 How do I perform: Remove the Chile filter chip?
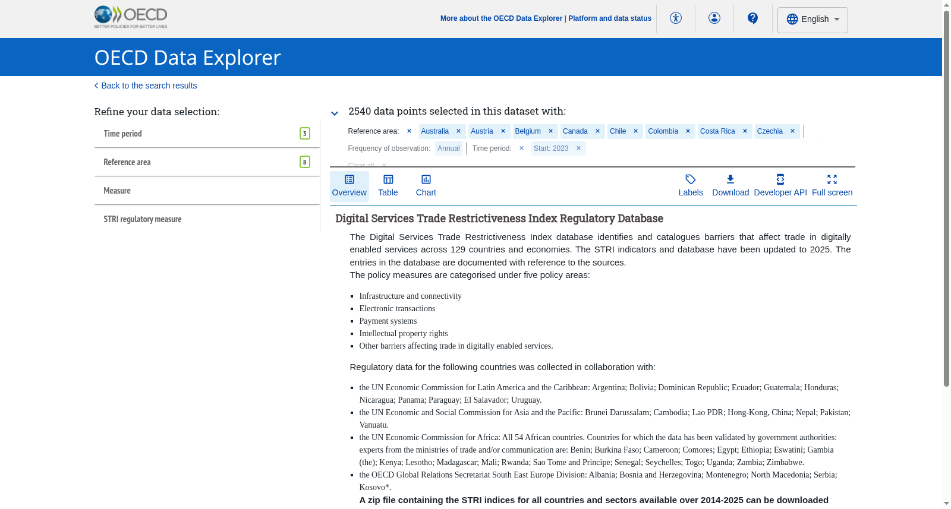click(635, 131)
